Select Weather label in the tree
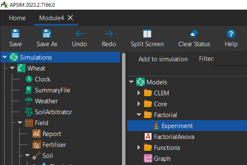Screen dimensions: 247x165 point(46,101)
